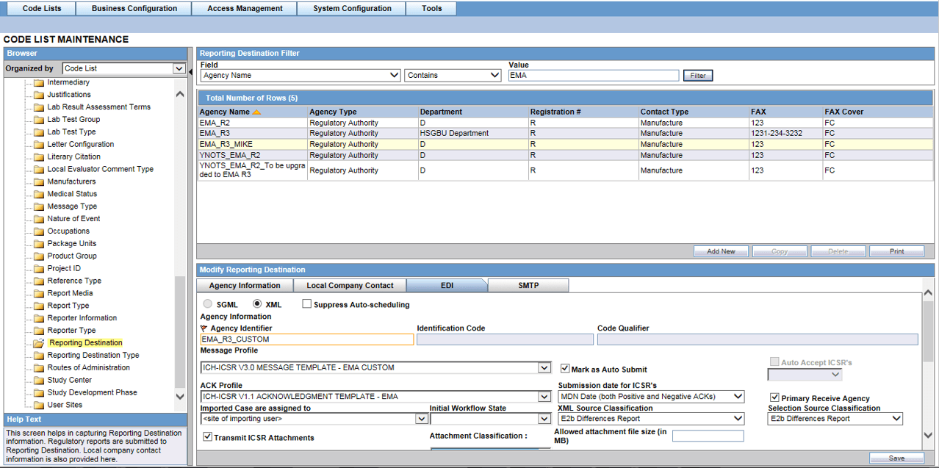Screen dimensions: 939x468
Task: Switch to the SMTP tab
Action: click(x=528, y=286)
